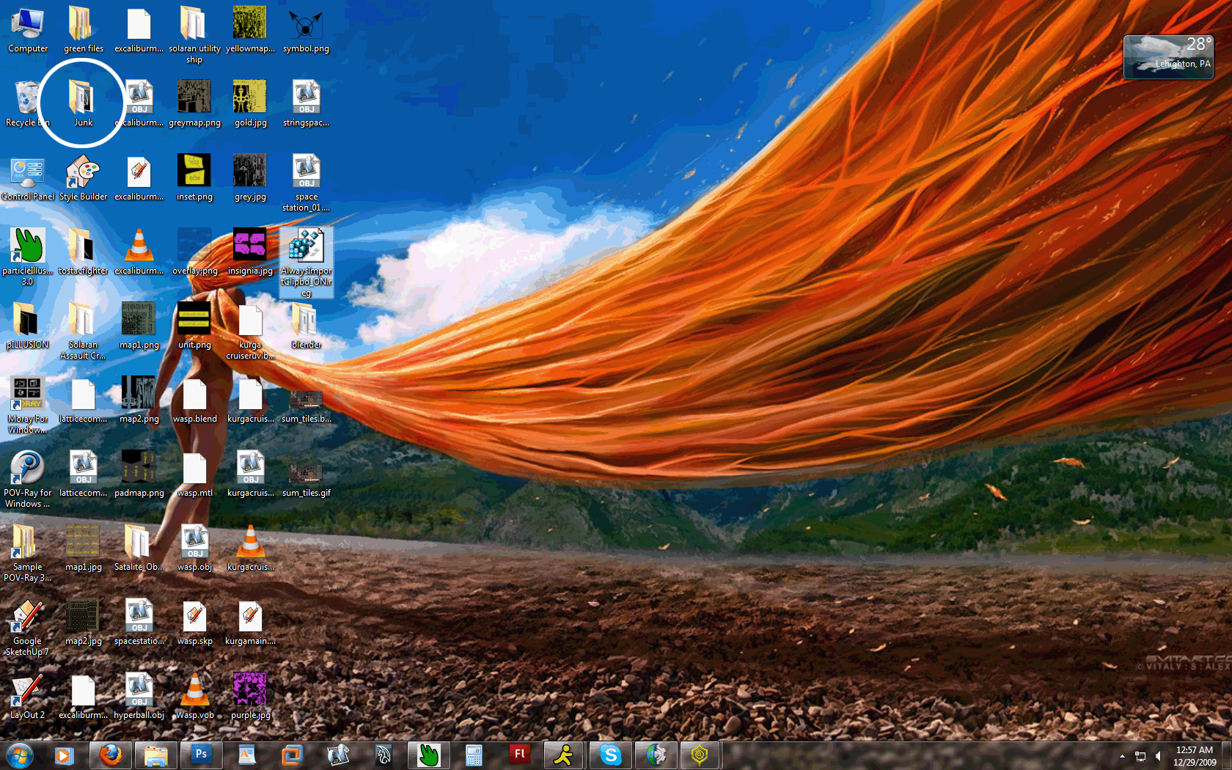
Task: Open the network status tray icon
Action: pos(1140,756)
